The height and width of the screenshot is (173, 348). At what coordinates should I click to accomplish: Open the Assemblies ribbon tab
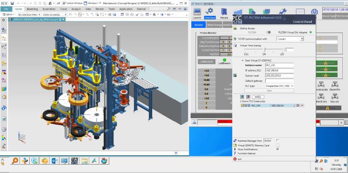point(49,9)
